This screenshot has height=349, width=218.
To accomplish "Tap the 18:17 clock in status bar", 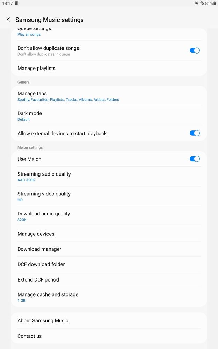I will click(7, 3).
